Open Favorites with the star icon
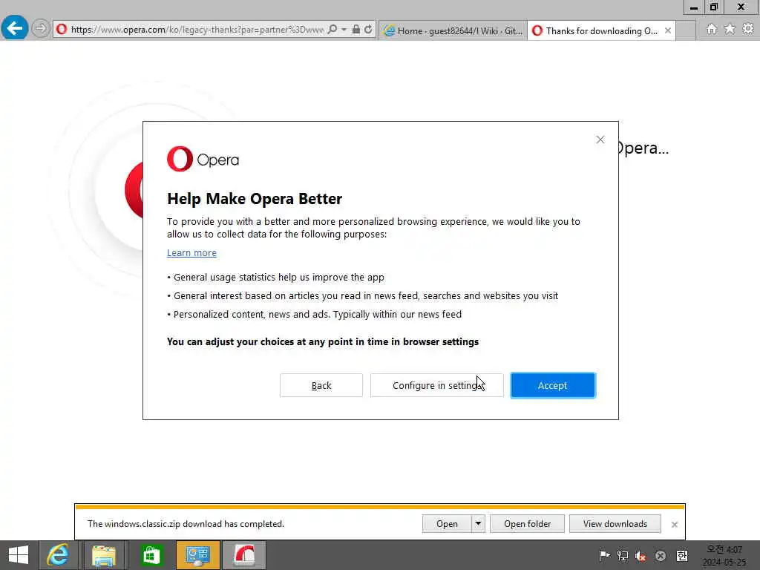 [x=730, y=29]
